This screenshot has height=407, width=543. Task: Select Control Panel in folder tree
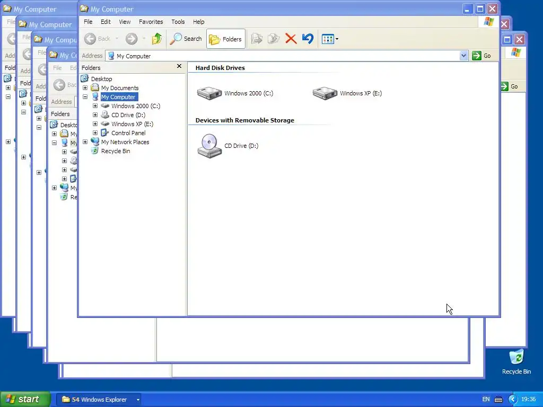coord(128,133)
